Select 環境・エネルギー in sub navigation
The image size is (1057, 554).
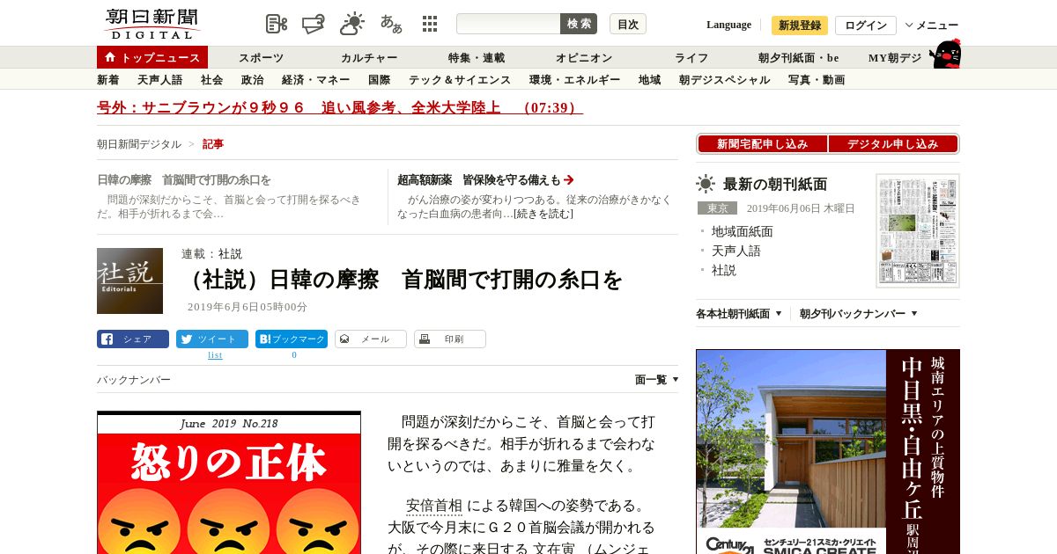[574, 80]
